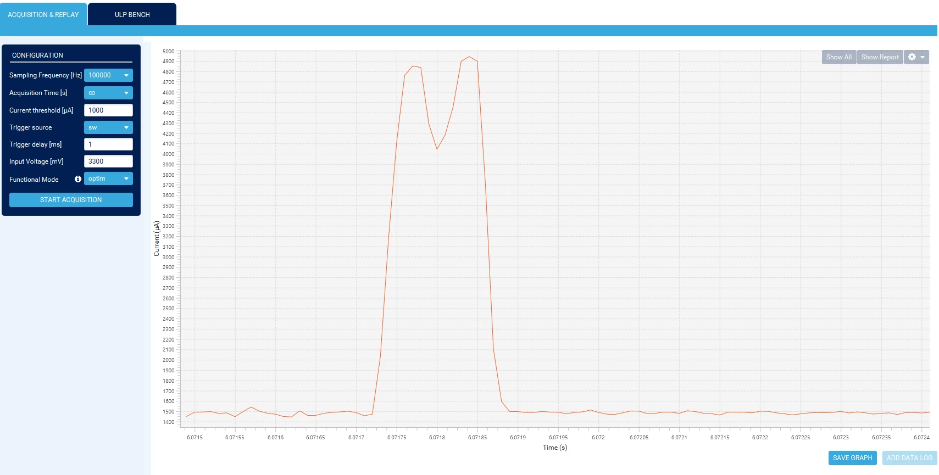
Task: Open the Acquisition Time dropdown
Action: 108,93
